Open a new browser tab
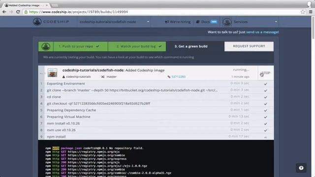The width and height of the screenshot is (315, 177). (x=55, y=5)
